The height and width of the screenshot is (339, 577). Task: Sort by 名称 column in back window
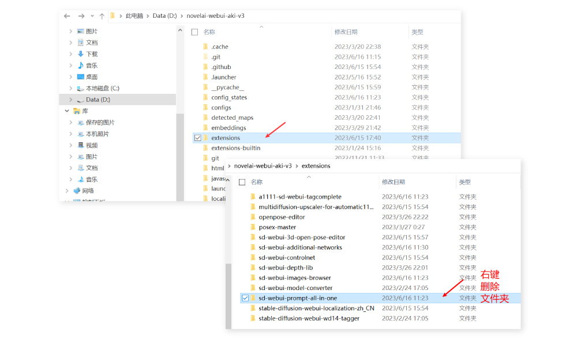click(209, 32)
